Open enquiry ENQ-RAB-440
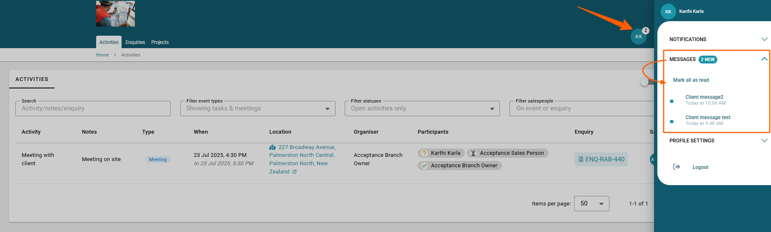The height and width of the screenshot is (232, 771). (601, 159)
